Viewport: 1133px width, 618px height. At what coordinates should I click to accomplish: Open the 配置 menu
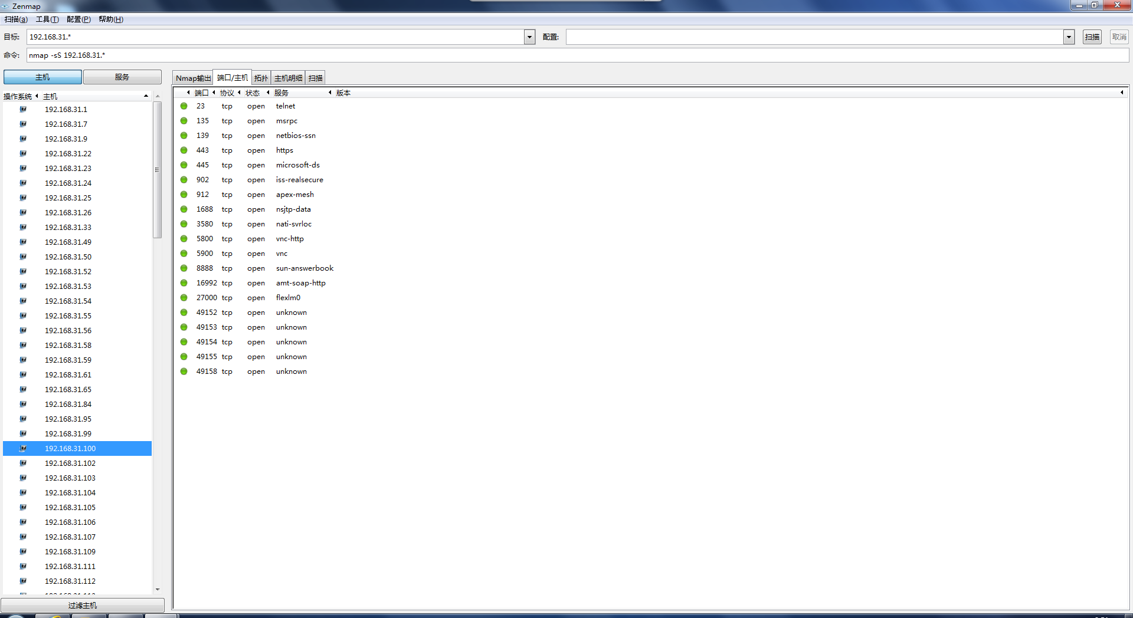78,19
